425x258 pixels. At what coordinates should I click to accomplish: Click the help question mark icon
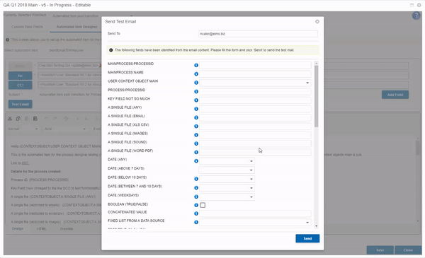(x=416, y=16)
